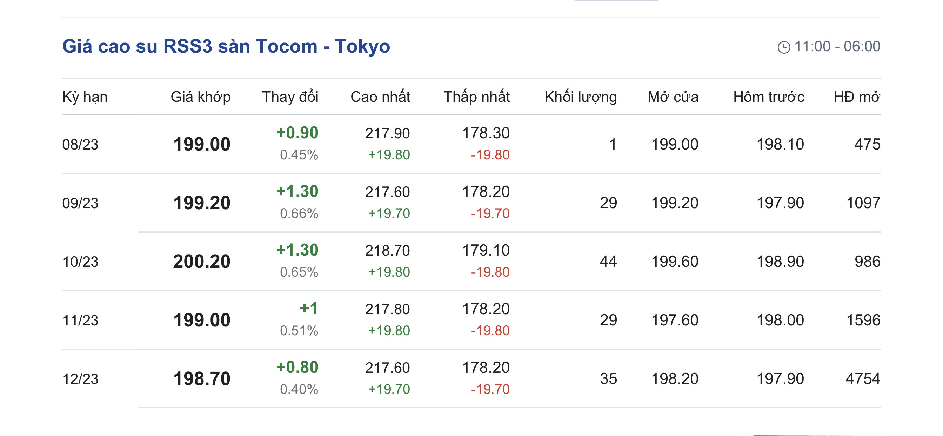Click the clock icon beside trading hours

(x=783, y=47)
